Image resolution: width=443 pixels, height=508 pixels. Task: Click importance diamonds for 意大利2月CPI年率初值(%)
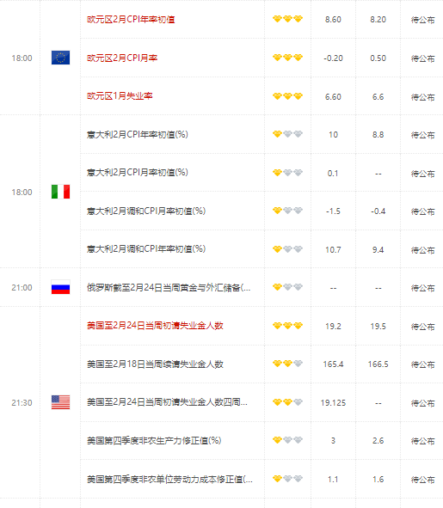[x=287, y=134]
